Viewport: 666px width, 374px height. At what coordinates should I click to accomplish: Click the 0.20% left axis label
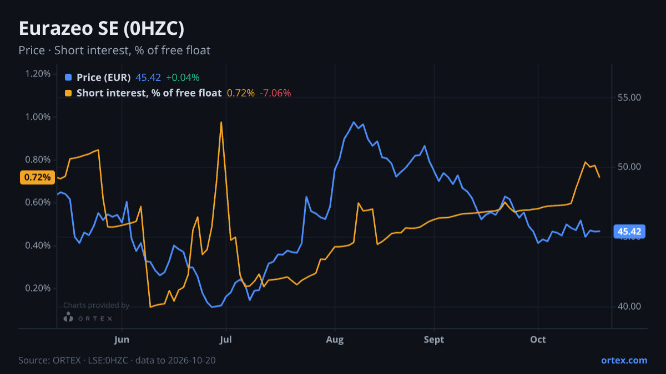click(x=38, y=289)
